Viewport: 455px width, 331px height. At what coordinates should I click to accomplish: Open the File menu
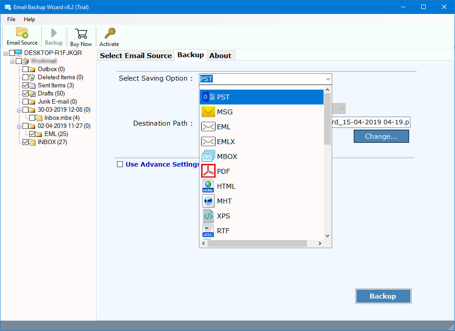tap(11, 19)
